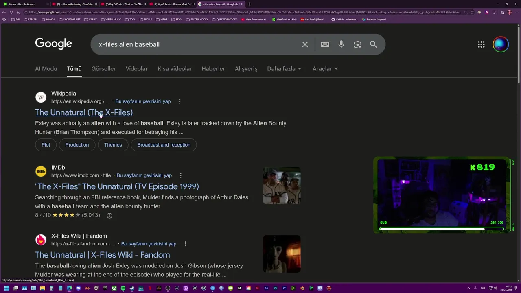
Task: Open the on-screen keyboard input tool
Action: [325, 44]
